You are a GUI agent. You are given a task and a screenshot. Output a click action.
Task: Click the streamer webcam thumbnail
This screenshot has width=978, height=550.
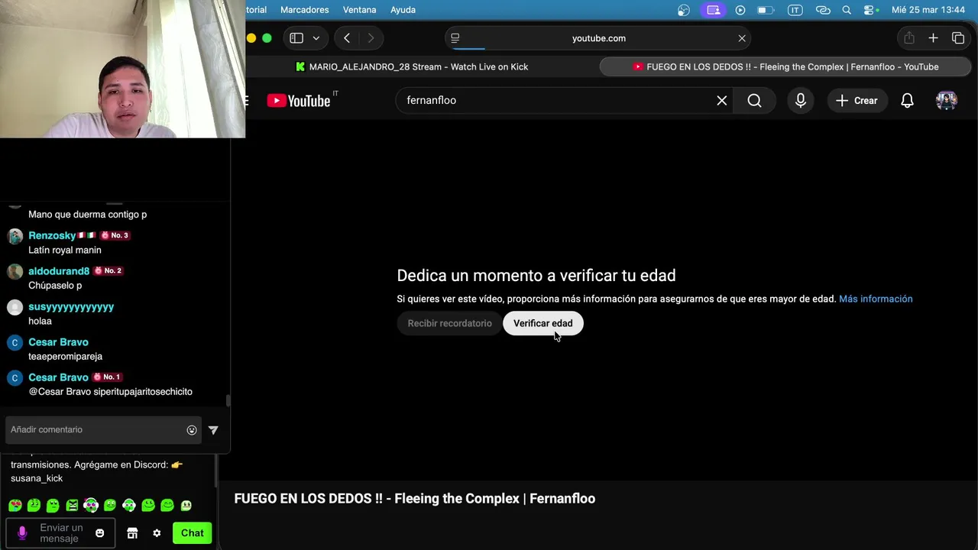(122, 69)
